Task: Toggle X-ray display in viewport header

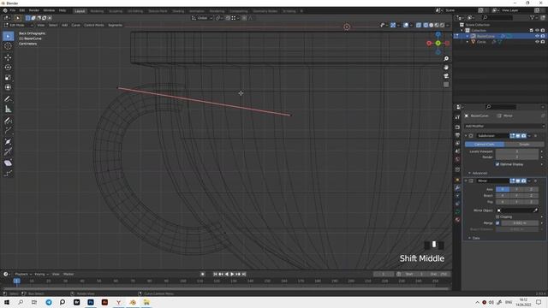Action: pyautogui.click(x=419, y=25)
